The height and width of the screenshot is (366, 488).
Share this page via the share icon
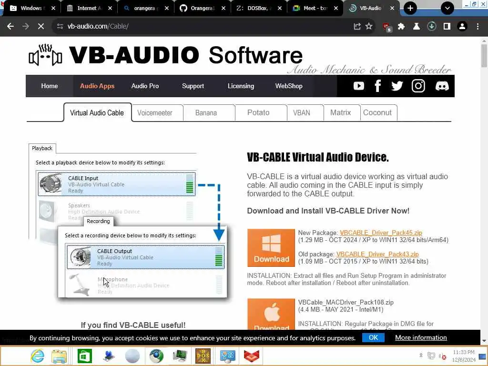tap(357, 26)
